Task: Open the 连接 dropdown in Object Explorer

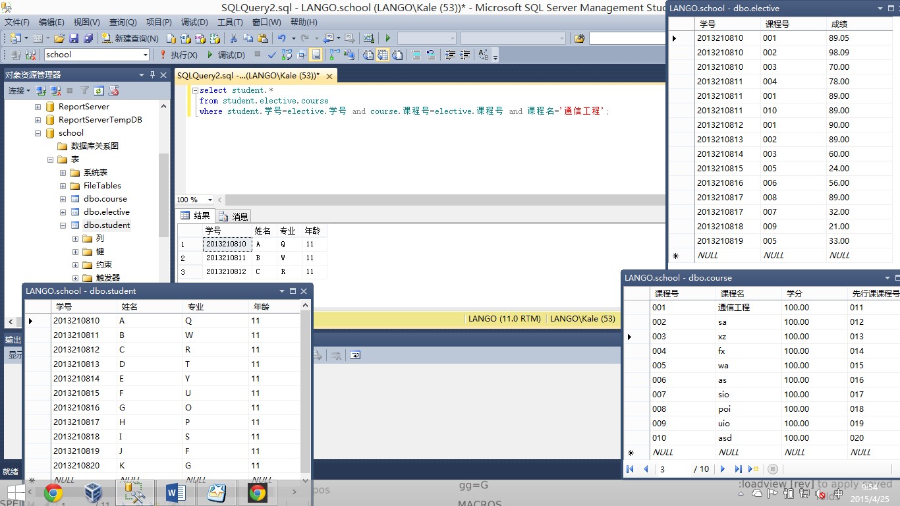Action: point(18,90)
